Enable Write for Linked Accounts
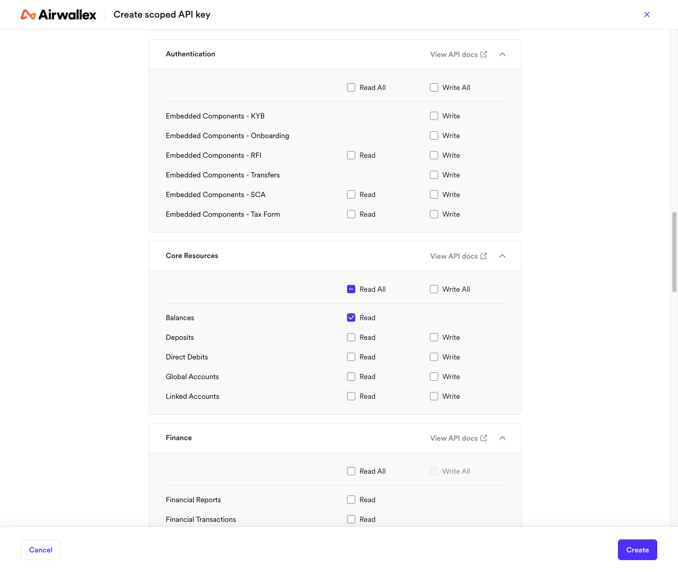The image size is (678, 572). [434, 396]
